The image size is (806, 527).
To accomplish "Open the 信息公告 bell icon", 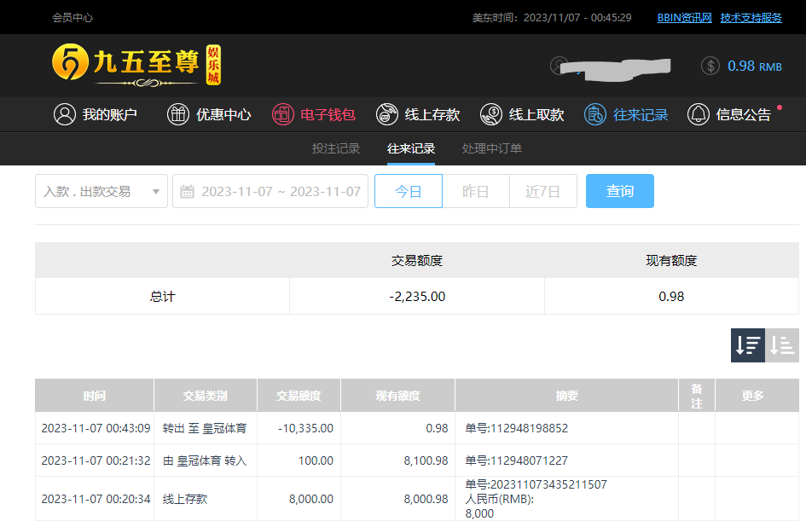I will 699,114.
